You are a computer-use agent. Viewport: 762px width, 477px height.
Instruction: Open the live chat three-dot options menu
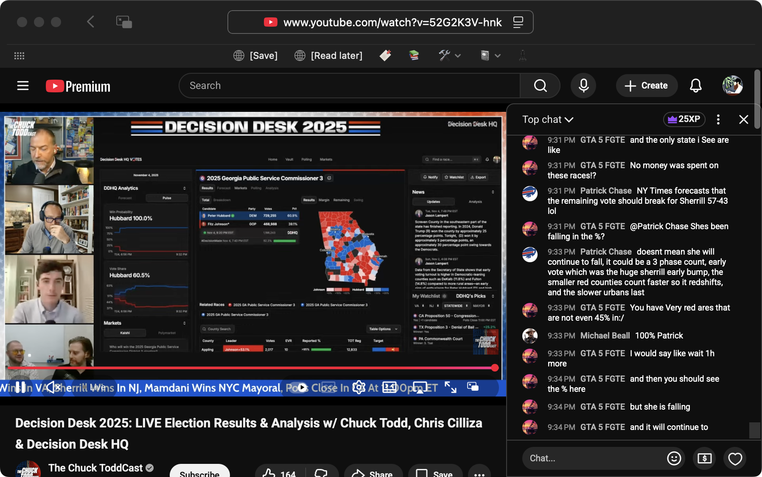pyautogui.click(x=718, y=119)
